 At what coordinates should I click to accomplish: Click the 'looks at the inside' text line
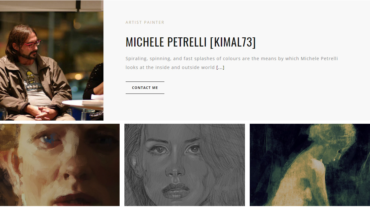[x=170, y=67]
